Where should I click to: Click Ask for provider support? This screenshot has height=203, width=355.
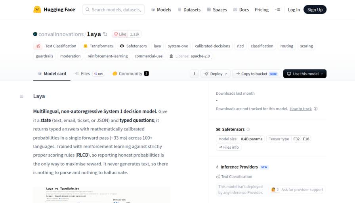(298, 190)
